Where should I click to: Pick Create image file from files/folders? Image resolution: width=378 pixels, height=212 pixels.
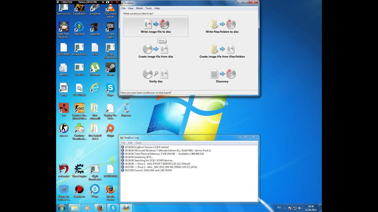point(222,51)
